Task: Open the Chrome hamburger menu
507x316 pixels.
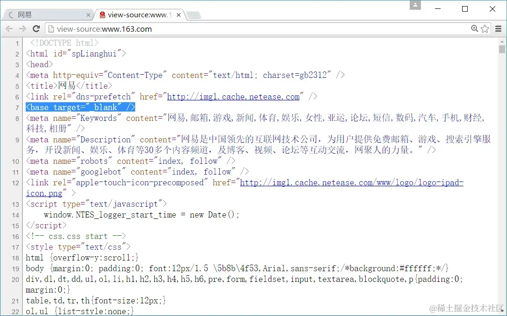Action: (498, 29)
